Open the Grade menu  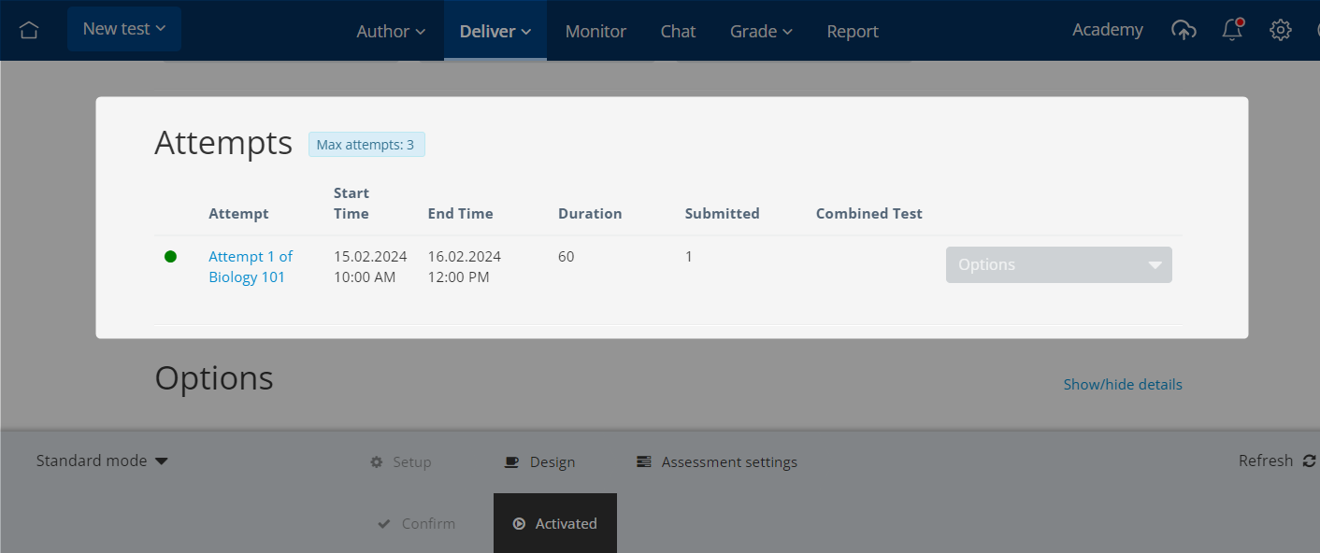point(761,31)
